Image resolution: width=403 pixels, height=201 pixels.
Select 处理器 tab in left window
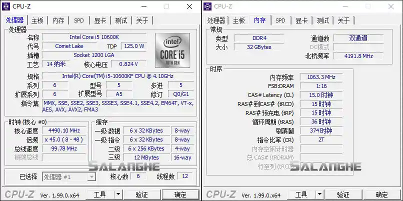pos(15,20)
